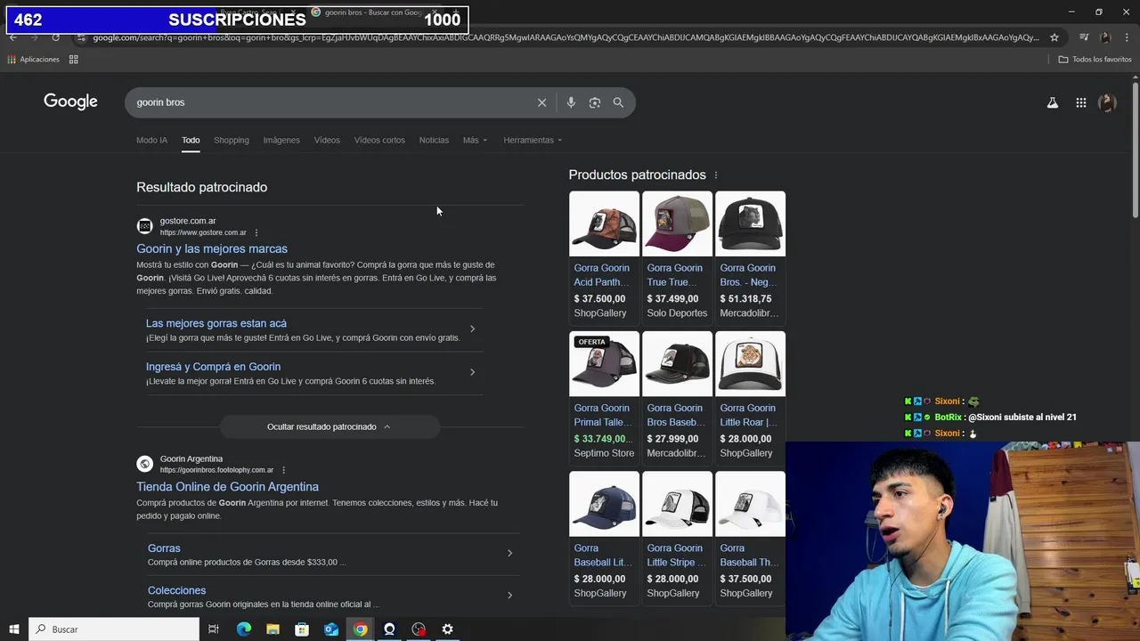The height and width of the screenshot is (641, 1140).
Task: Open Gorra Goorin Little Roar product thumbnail
Action: pyautogui.click(x=750, y=364)
